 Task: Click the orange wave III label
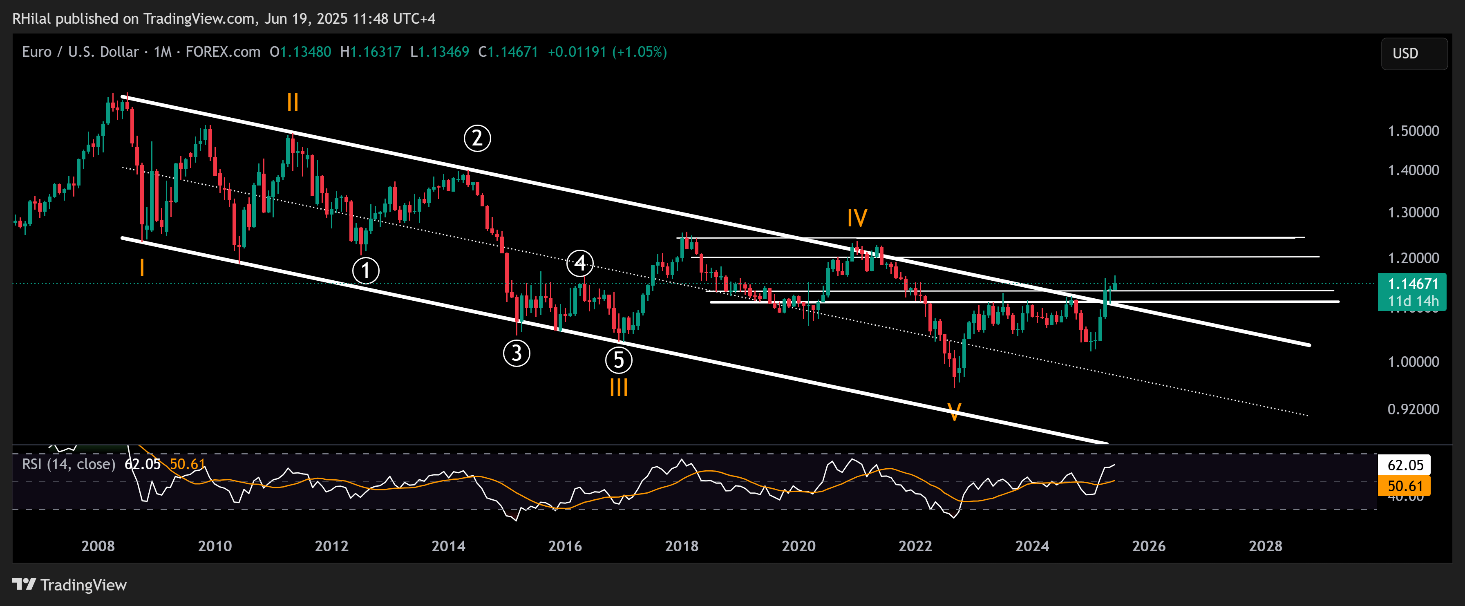tap(619, 388)
